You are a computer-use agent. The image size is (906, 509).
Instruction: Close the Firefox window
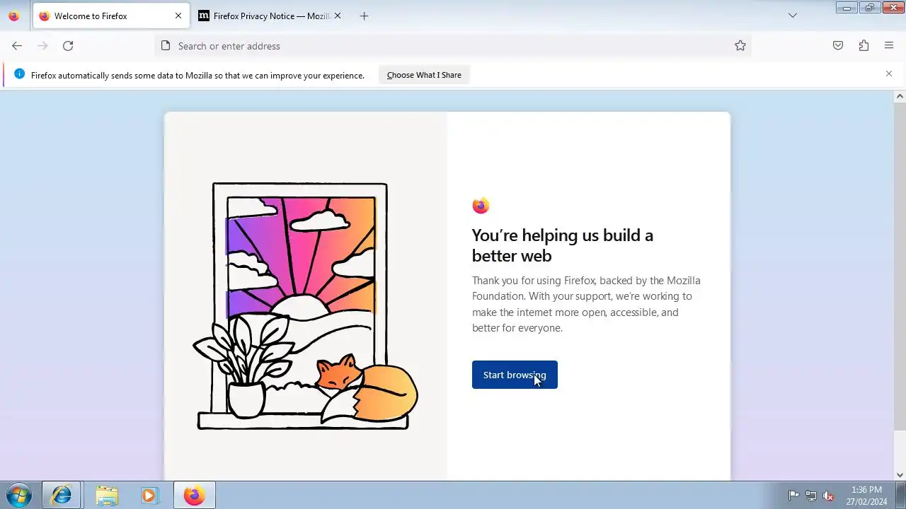tap(893, 8)
